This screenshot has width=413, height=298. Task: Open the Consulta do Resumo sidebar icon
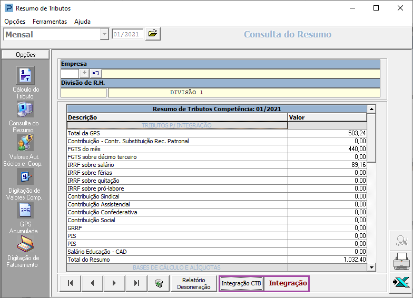(x=25, y=109)
